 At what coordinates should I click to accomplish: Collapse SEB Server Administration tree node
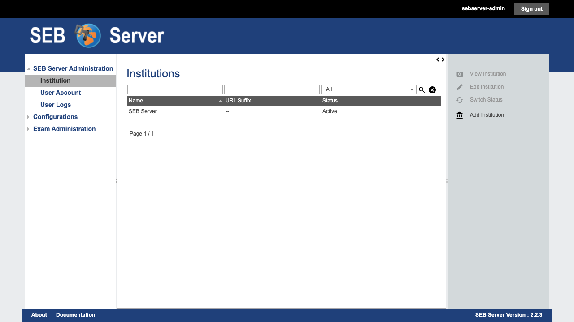(x=29, y=69)
